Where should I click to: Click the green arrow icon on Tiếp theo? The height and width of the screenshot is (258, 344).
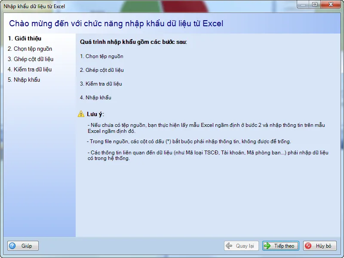[269, 246]
